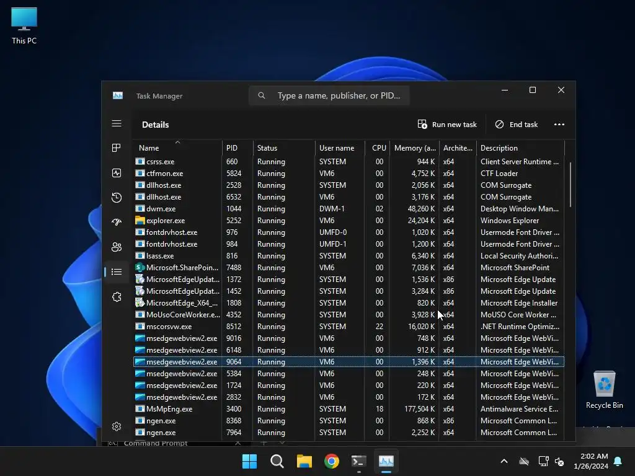Viewport: 635px width, 476px height.
Task: Sort by the Name column header
Action: tap(177, 148)
